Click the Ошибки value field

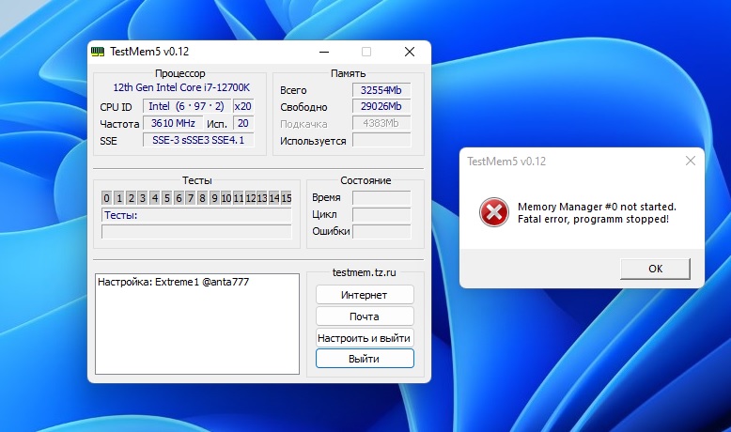[x=381, y=231]
